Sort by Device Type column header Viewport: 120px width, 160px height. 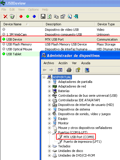[107, 24]
